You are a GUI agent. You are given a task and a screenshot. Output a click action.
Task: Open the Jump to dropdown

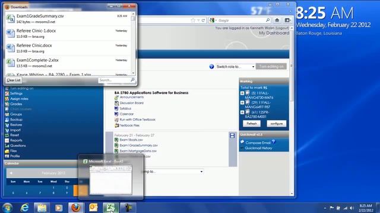tap(172, 172)
